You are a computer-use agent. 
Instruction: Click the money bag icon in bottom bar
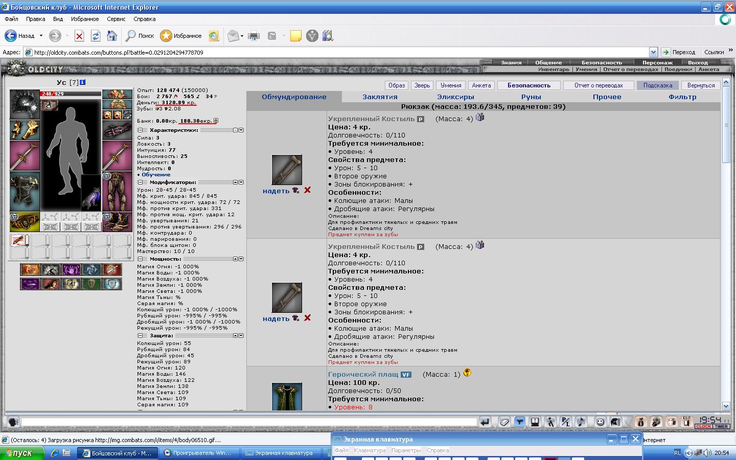pos(640,422)
